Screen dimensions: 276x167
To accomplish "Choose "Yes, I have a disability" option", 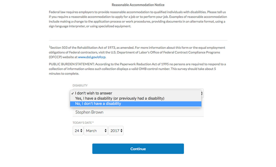I will [x=119, y=98].
